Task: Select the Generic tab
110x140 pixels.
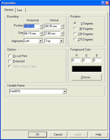Action: [9, 10]
